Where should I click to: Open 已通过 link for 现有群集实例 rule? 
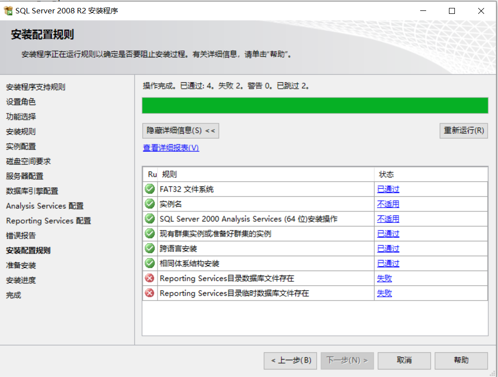pyautogui.click(x=388, y=234)
